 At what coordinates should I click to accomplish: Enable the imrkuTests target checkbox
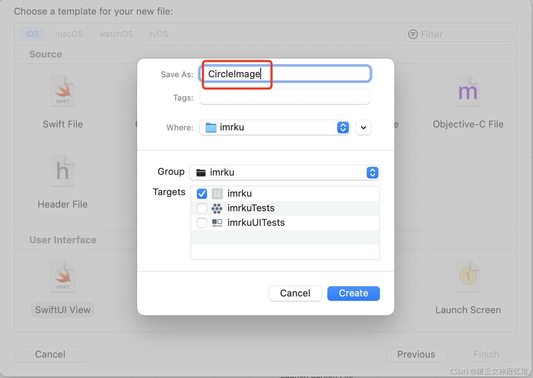(202, 208)
